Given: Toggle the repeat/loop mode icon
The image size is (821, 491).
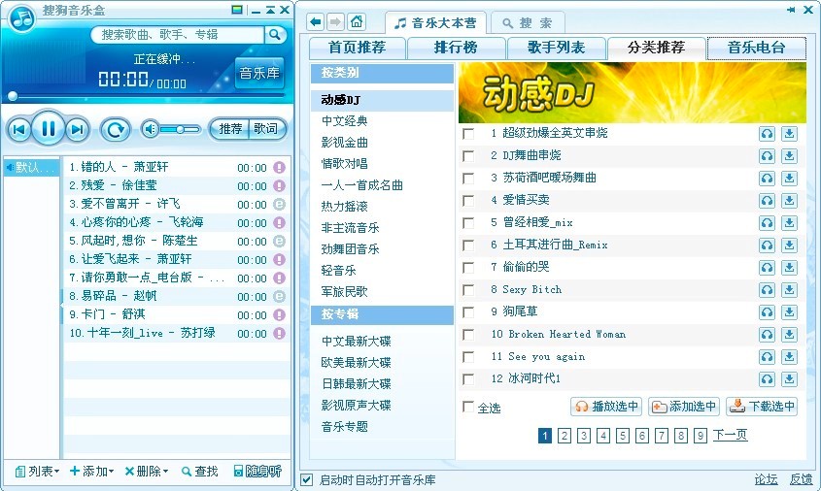Looking at the screenshot, I should 116,129.
